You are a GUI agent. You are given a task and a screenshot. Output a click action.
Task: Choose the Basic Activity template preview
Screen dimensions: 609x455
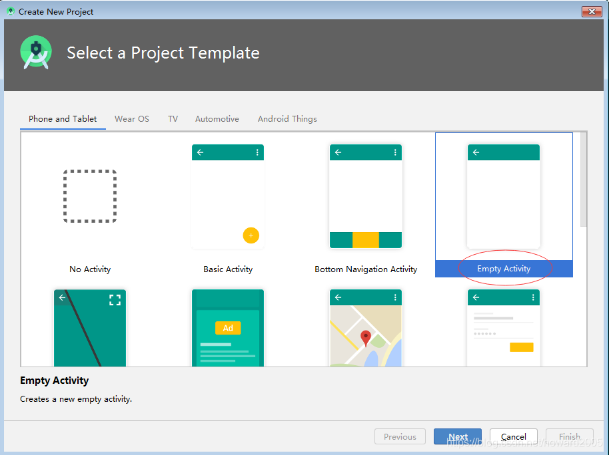(x=228, y=196)
